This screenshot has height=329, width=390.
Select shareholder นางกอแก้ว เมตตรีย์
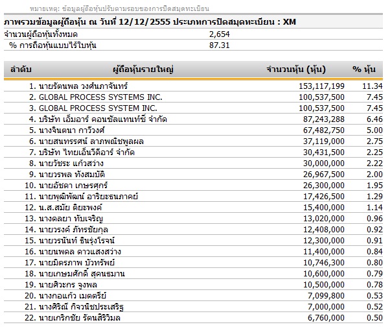pos(73,296)
